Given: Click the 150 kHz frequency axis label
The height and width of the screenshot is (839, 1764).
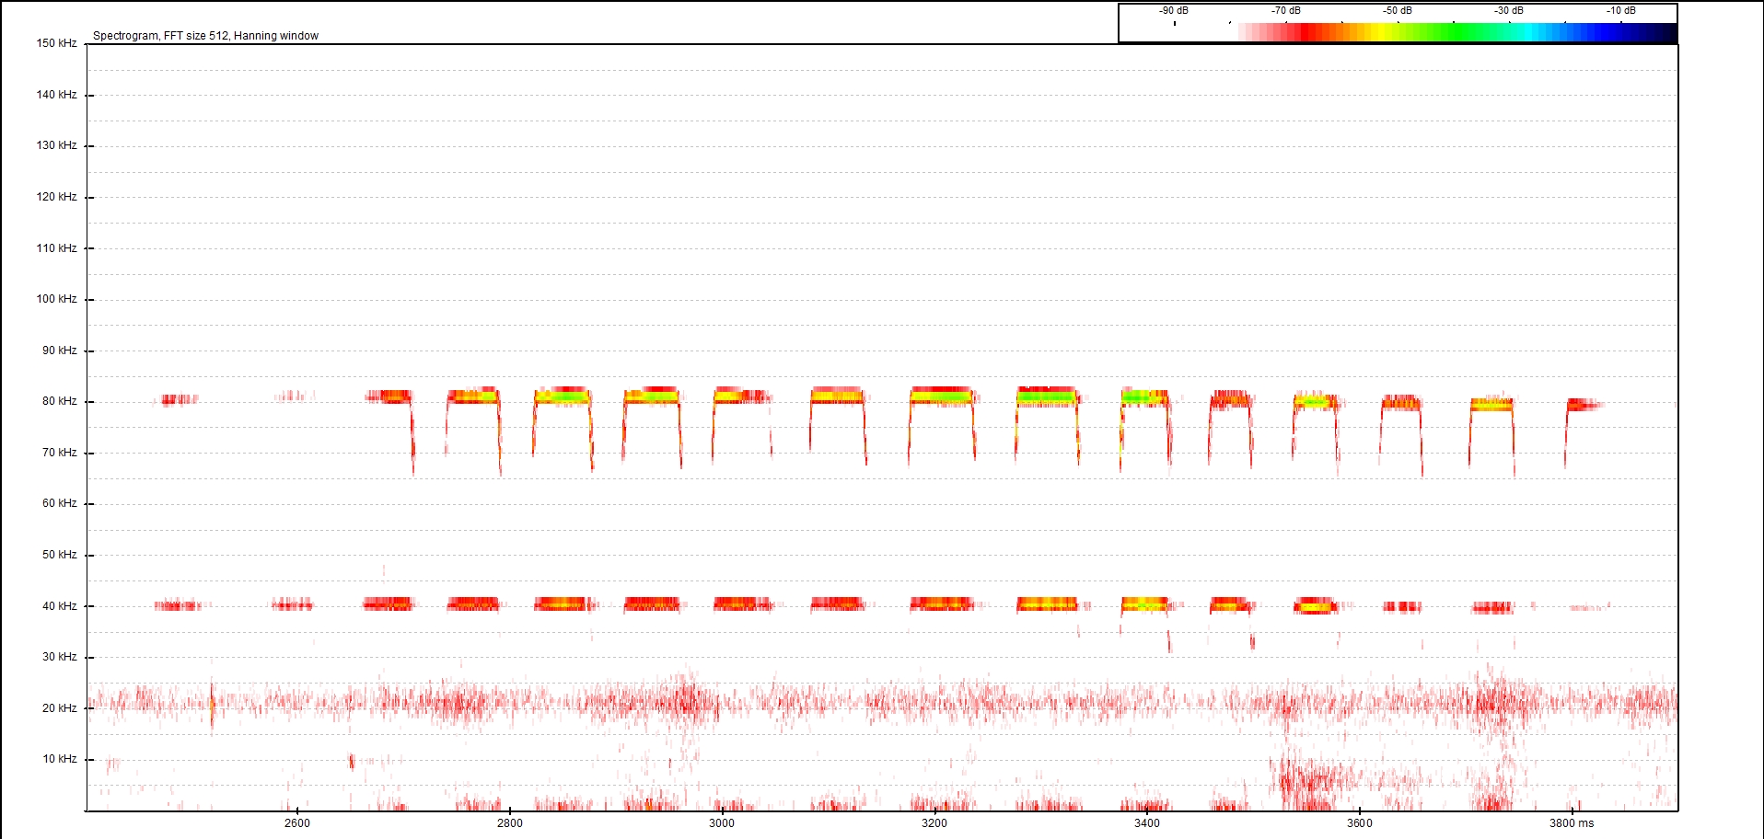Looking at the screenshot, I should 56,43.
